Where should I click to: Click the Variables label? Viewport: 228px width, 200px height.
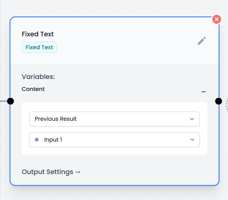click(x=38, y=77)
